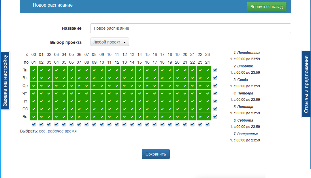This screenshot has width=311, height=178.
Task: Click the 'Вернуться назад' button
Action: tap(266, 7)
